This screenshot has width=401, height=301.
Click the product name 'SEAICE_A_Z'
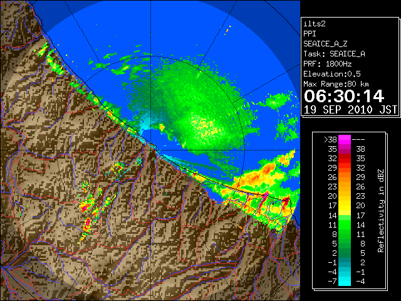click(325, 44)
